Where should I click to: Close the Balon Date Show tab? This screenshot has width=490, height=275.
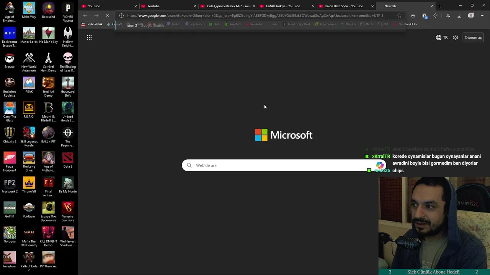click(x=372, y=6)
